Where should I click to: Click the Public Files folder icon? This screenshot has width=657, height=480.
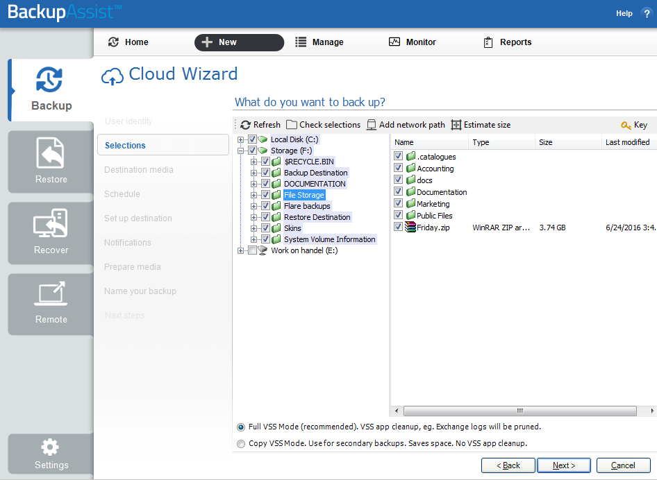pos(410,215)
